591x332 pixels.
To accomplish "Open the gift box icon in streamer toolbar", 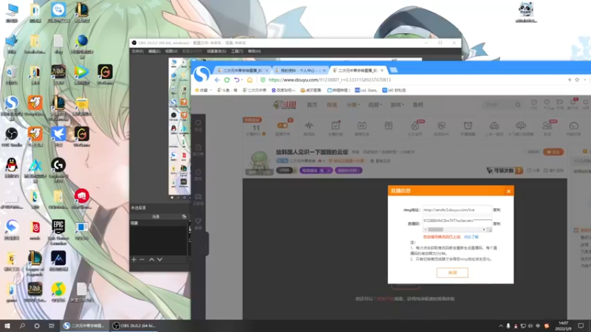I will click(389, 126).
